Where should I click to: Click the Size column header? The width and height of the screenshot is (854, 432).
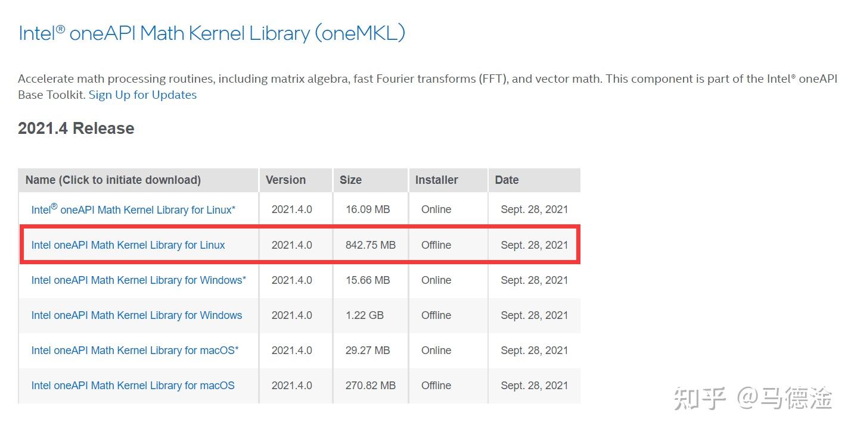(x=350, y=180)
